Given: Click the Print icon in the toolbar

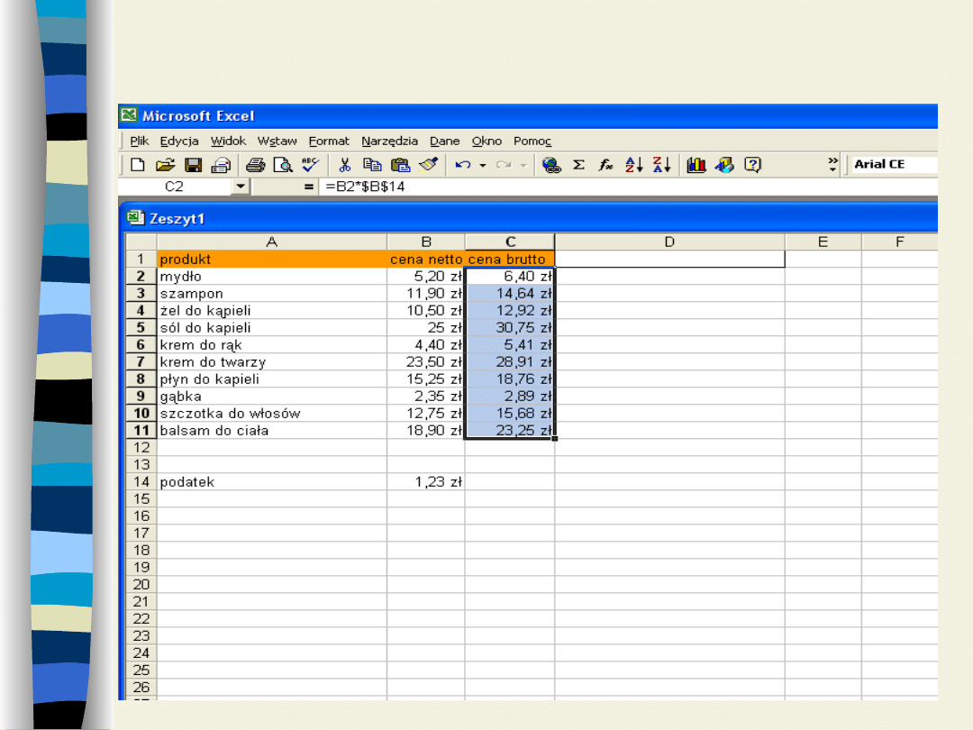Looking at the screenshot, I should [x=256, y=165].
